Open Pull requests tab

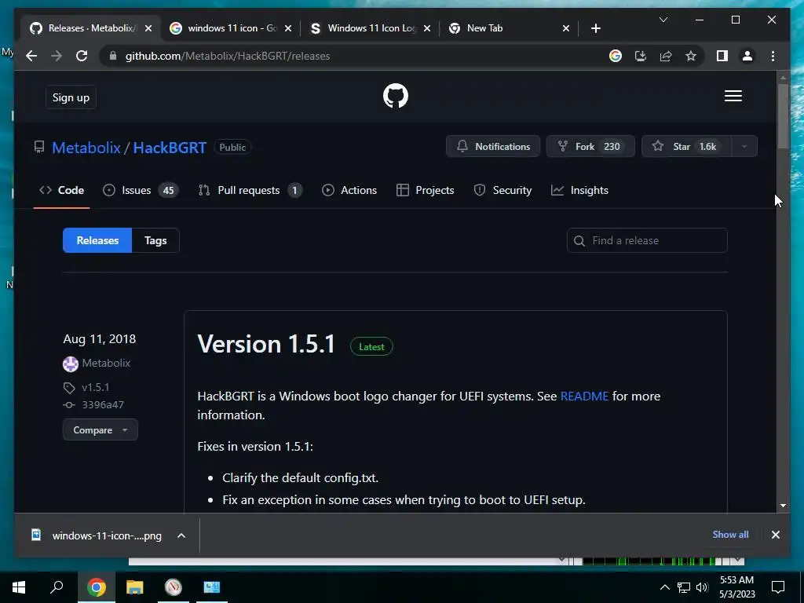250,190
